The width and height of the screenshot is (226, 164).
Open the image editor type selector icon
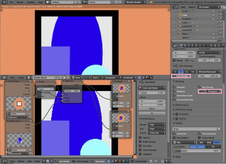click(5, 77)
